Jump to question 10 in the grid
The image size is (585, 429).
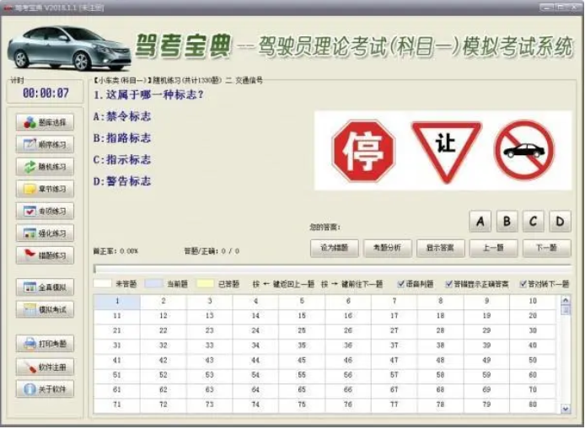click(x=533, y=302)
